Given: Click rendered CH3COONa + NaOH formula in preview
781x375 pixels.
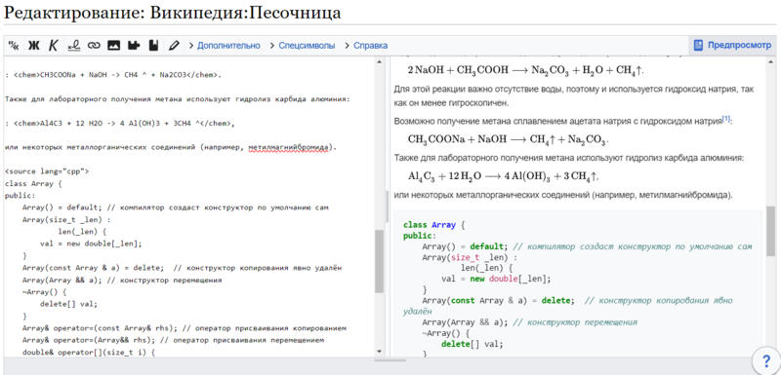Looking at the screenshot, I should 508,139.
